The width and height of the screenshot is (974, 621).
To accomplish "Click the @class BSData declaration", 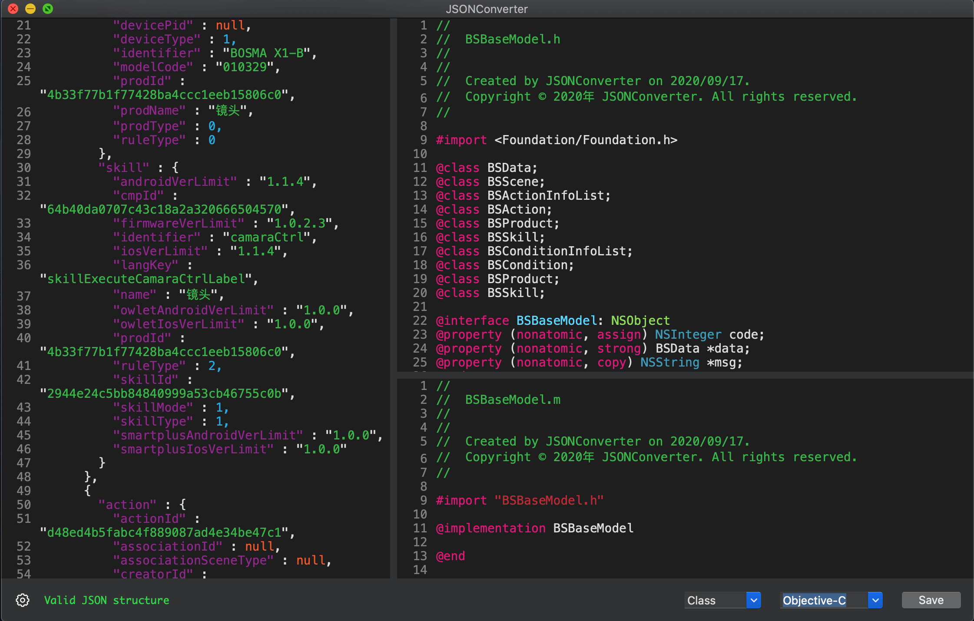I will click(487, 168).
